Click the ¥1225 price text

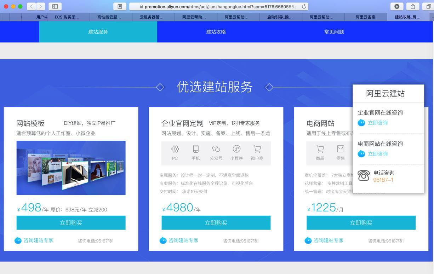point(321,208)
